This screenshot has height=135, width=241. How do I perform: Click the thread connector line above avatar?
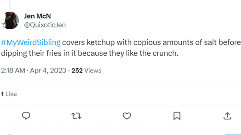[10, 5]
